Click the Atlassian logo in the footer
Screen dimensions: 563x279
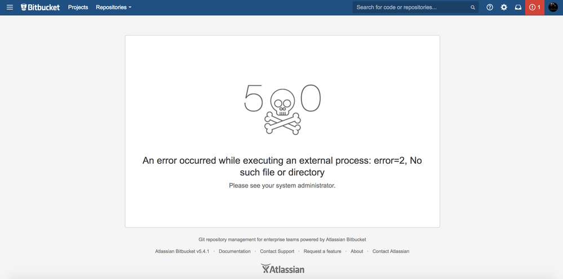pos(282,269)
